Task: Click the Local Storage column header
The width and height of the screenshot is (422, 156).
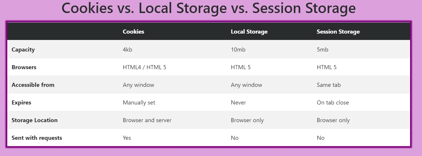Action: (249, 32)
